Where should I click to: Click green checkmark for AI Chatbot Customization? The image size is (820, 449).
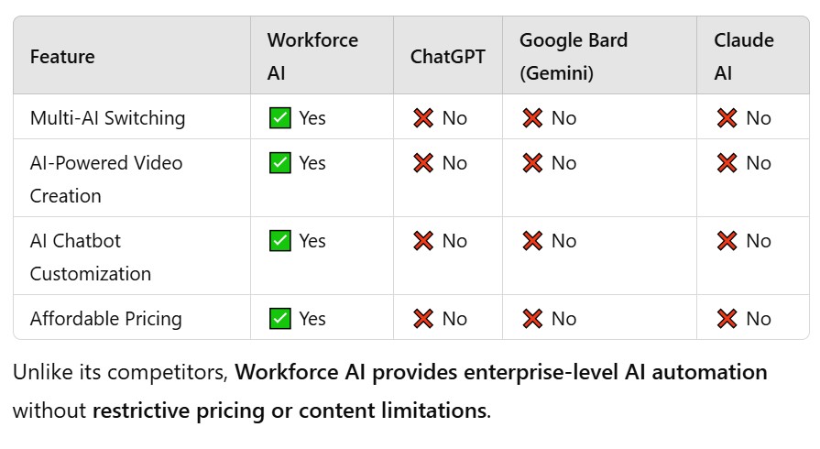(x=279, y=241)
